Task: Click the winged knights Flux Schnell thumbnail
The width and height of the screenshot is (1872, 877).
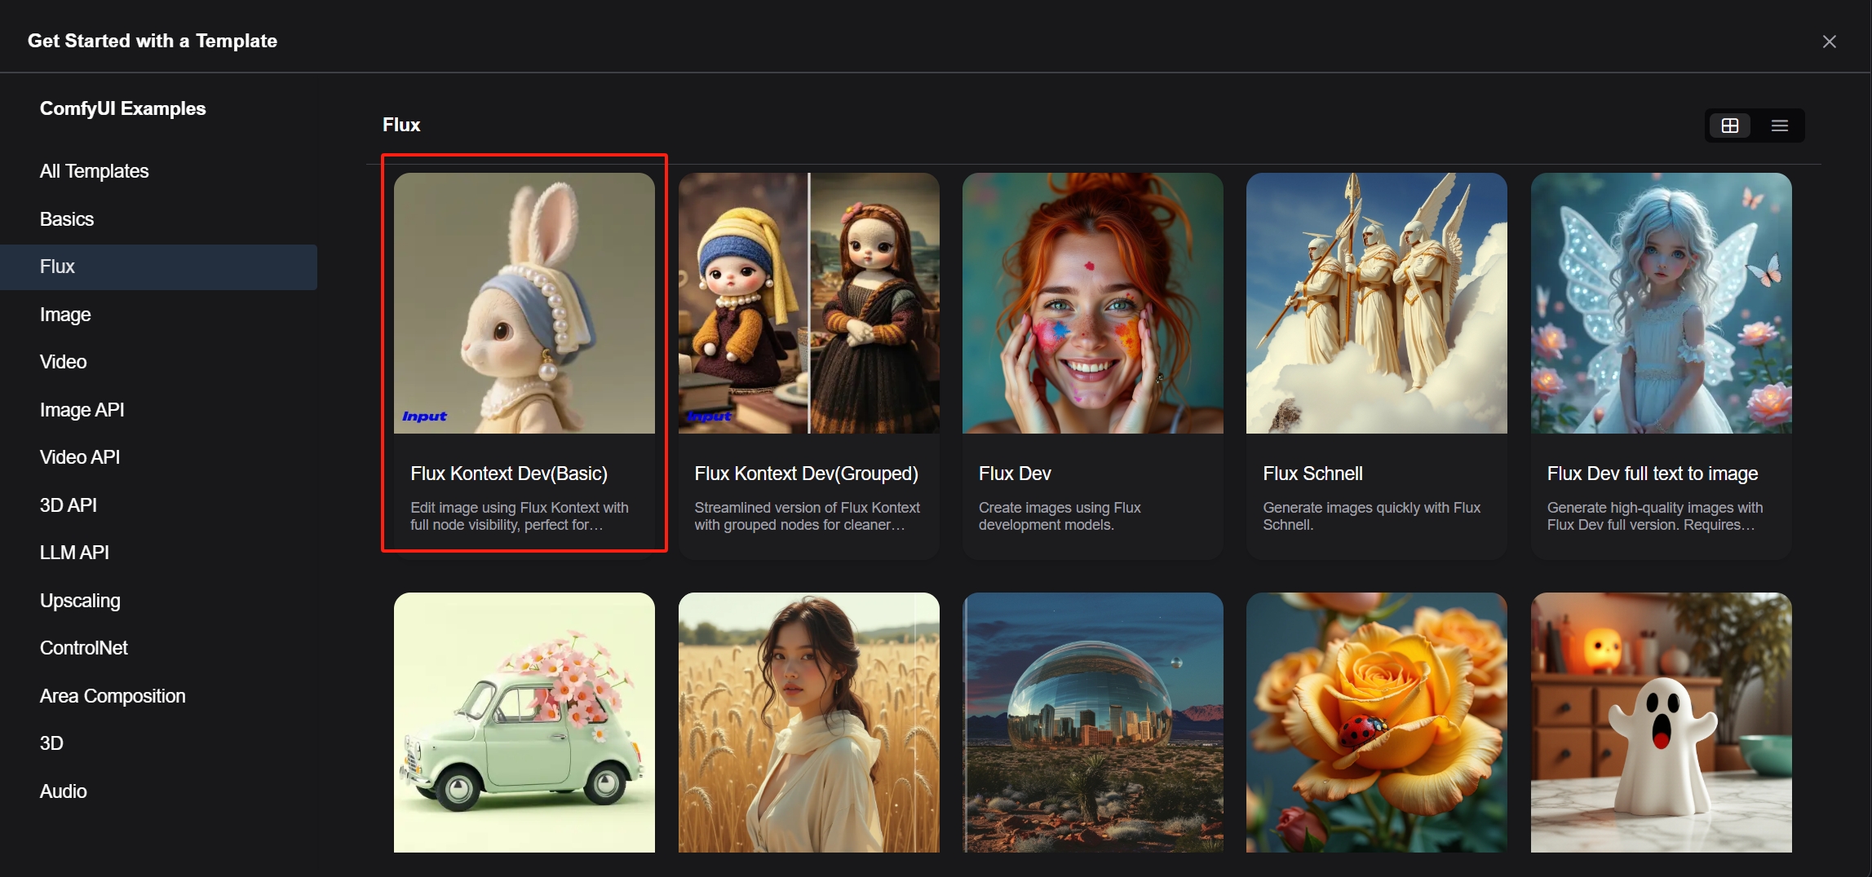Action: tap(1377, 303)
